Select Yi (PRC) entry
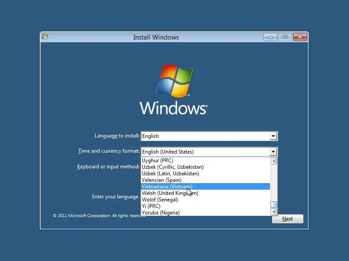 pos(205,206)
